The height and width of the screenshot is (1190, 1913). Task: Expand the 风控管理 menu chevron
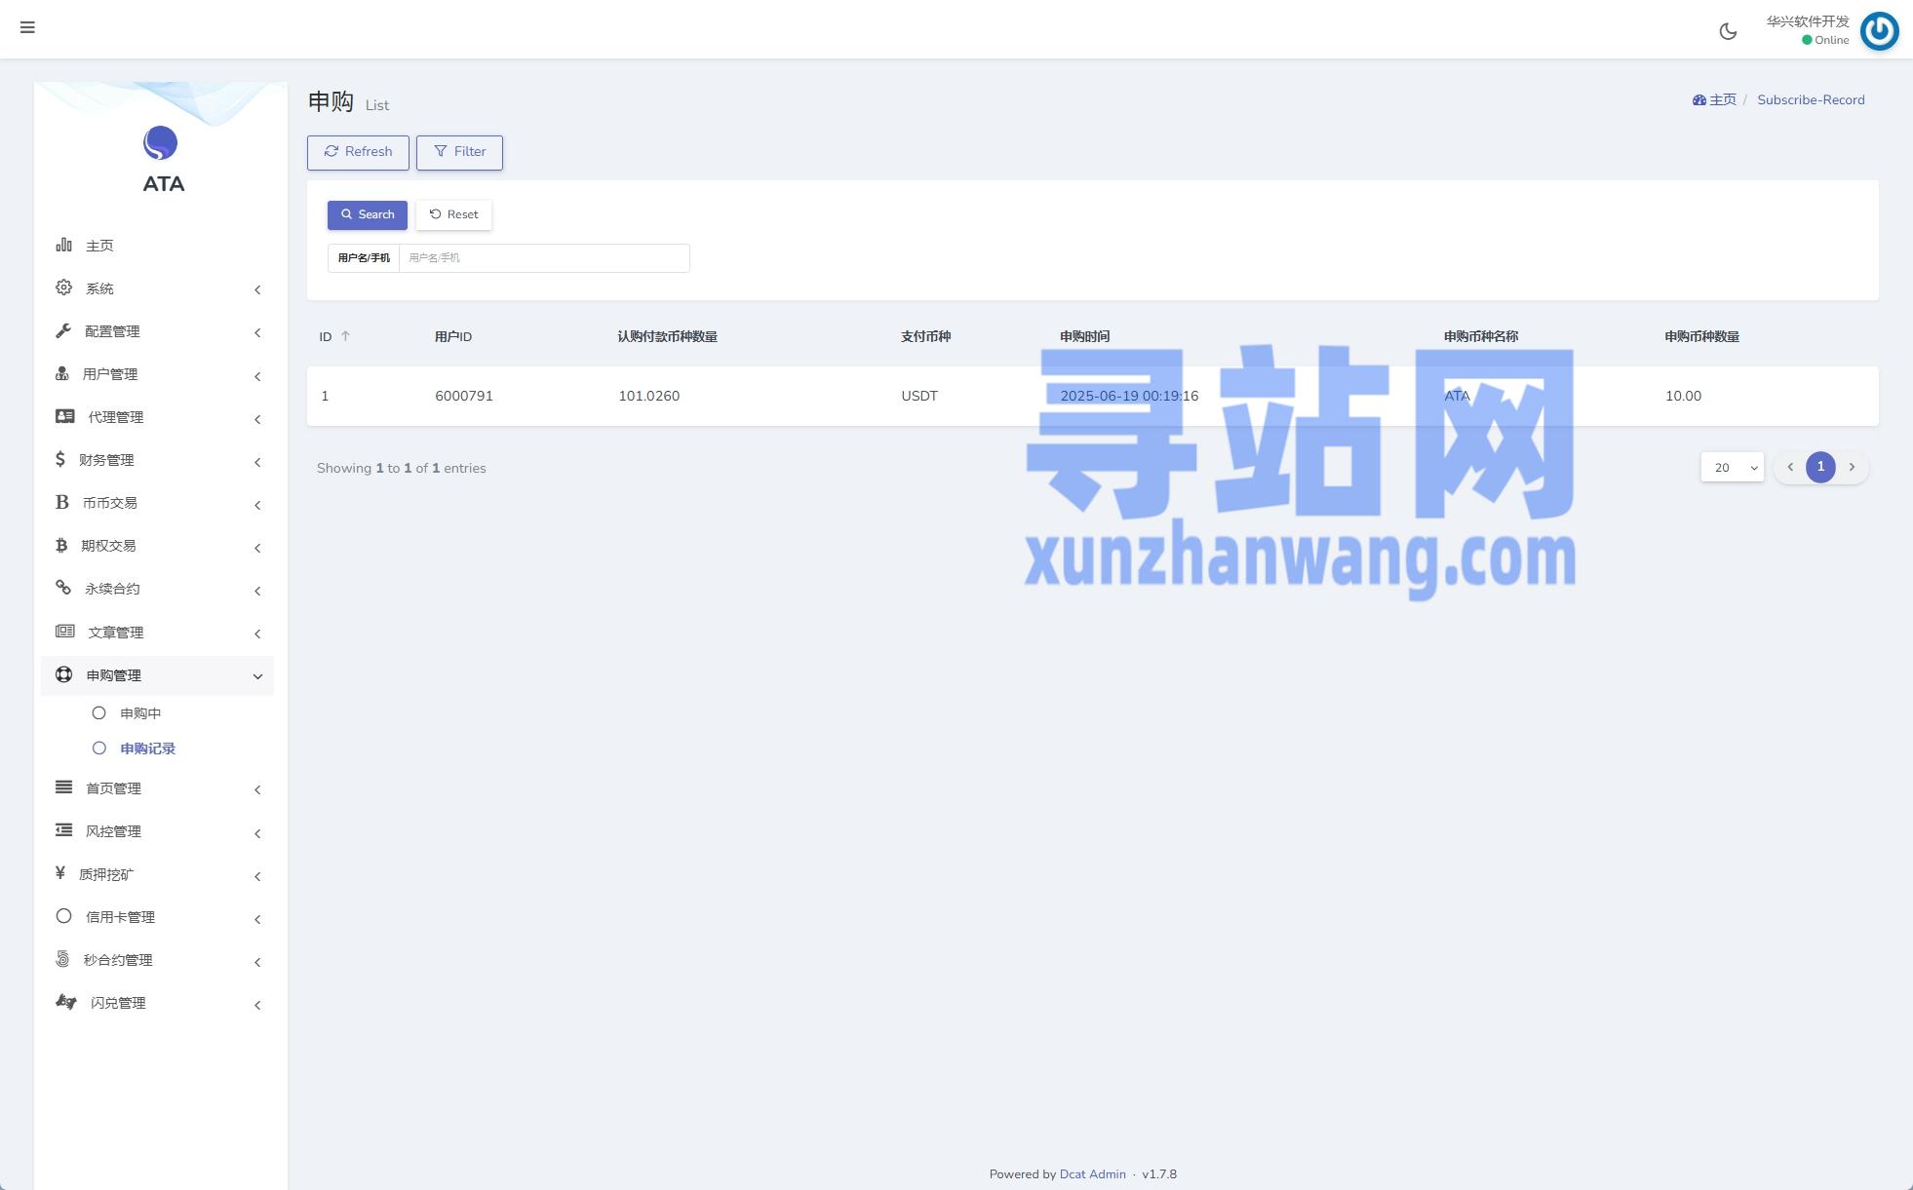pyautogui.click(x=257, y=833)
